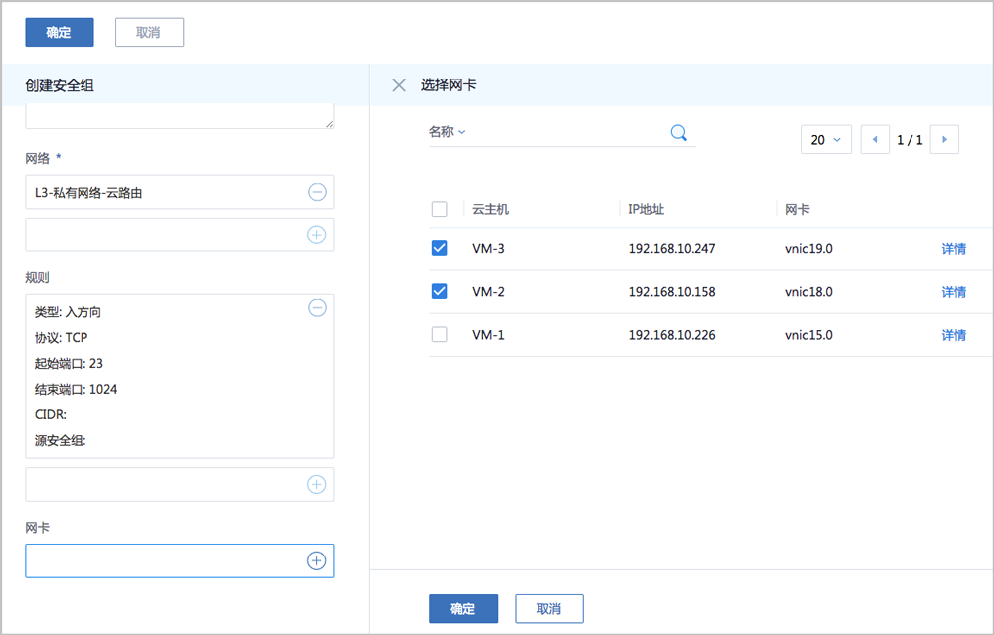Check the VM-1 checkbox
Screen dimensions: 994x635
[439, 334]
